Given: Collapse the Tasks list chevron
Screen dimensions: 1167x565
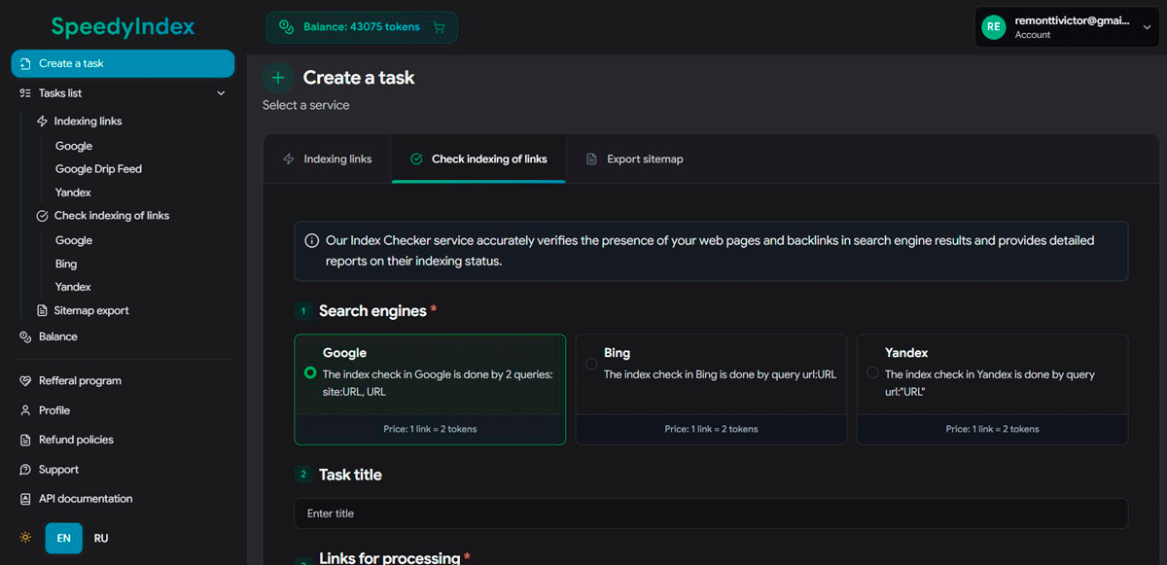Looking at the screenshot, I should 221,93.
